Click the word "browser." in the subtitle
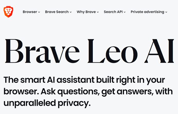 [21, 91]
